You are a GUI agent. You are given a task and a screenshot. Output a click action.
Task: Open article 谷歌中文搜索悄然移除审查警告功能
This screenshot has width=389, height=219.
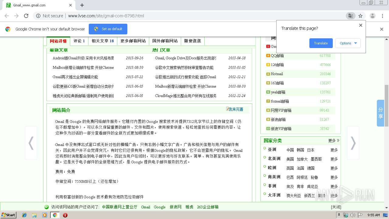184,68
